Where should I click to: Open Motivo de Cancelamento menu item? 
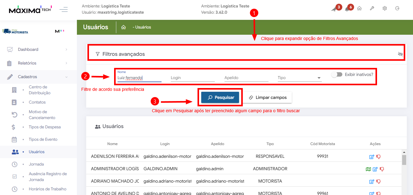pos(42,115)
